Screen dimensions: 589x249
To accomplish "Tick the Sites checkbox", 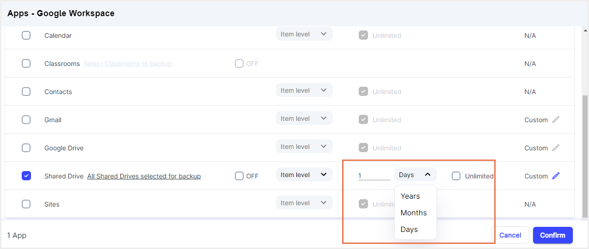I will 26,204.
